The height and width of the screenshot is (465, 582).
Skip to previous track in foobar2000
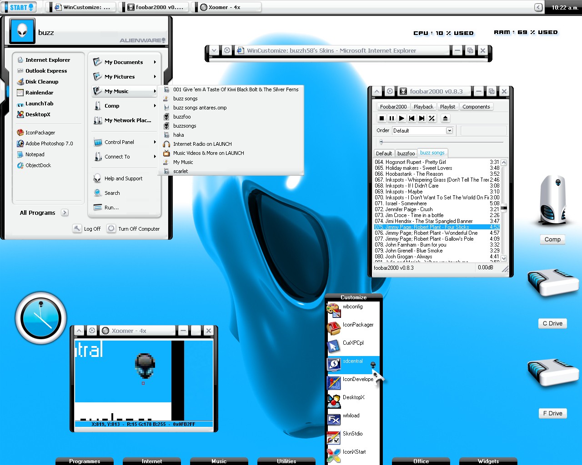click(411, 119)
